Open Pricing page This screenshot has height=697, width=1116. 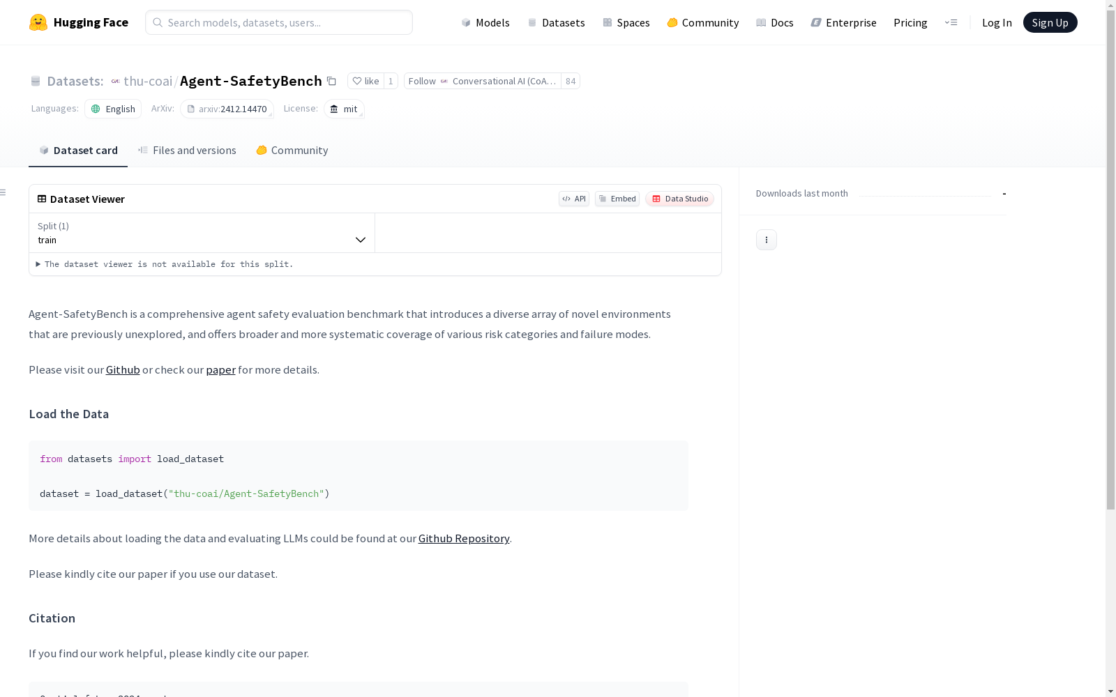coord(910,22)
